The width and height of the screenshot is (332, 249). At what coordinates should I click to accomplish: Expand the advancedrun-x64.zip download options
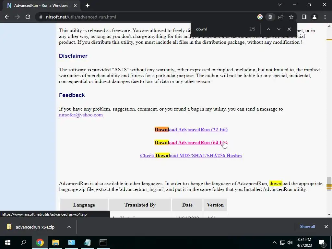click(69, 227)
